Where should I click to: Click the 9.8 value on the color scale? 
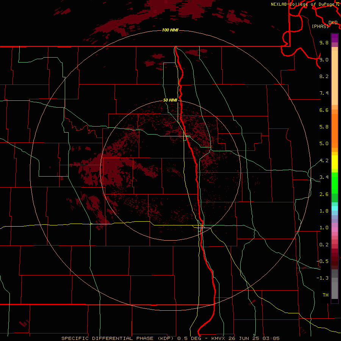[324, 42]
